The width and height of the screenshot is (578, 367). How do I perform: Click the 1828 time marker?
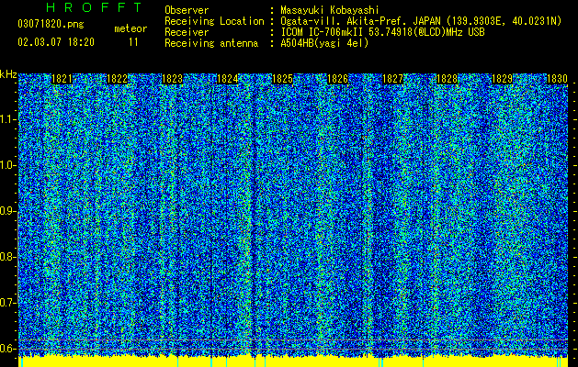448,79
